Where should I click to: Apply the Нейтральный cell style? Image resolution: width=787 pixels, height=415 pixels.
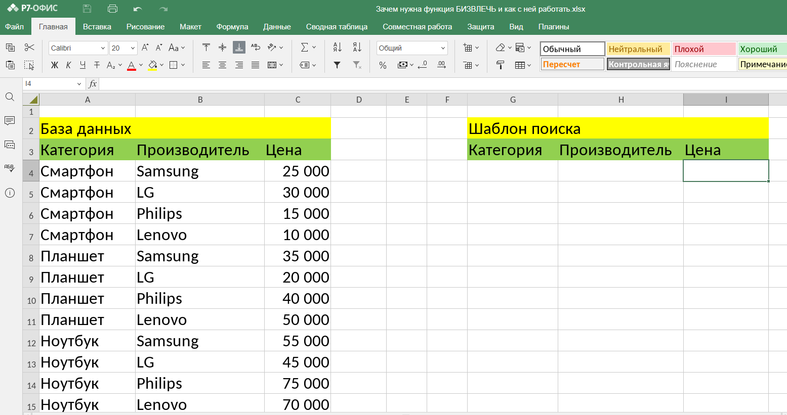[638, 49]
